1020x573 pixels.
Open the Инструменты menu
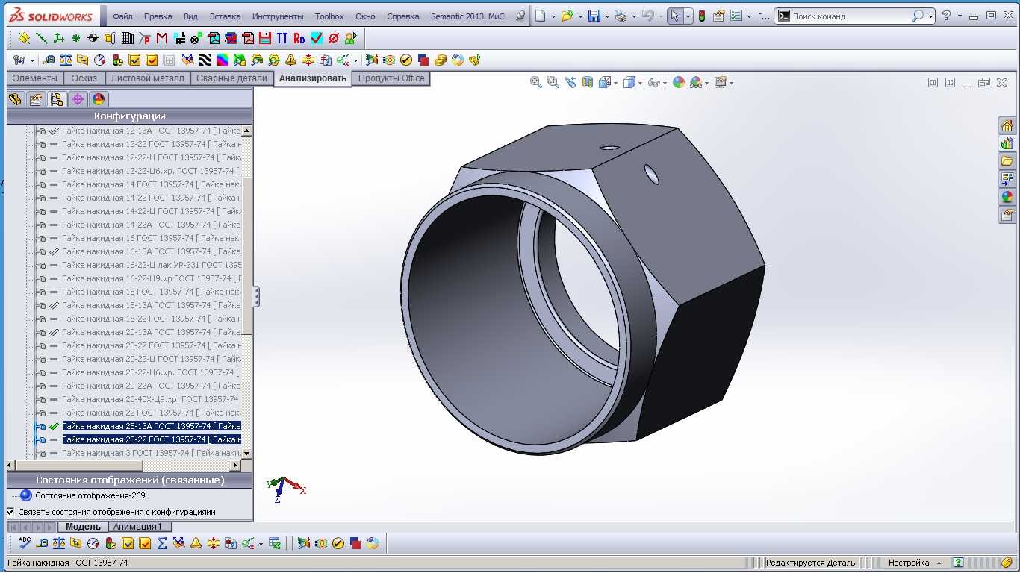click(278, 16)
